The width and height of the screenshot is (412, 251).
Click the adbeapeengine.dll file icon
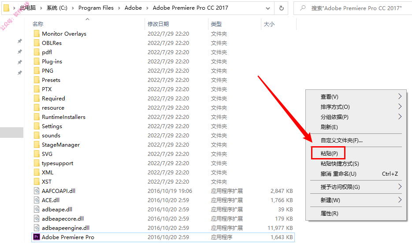coord(37,228)
